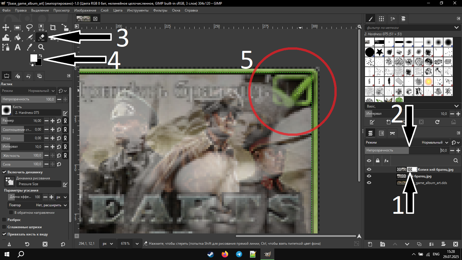Create a new layer group
The height and width of the screenshot is (260, 462).
(383, 244)
